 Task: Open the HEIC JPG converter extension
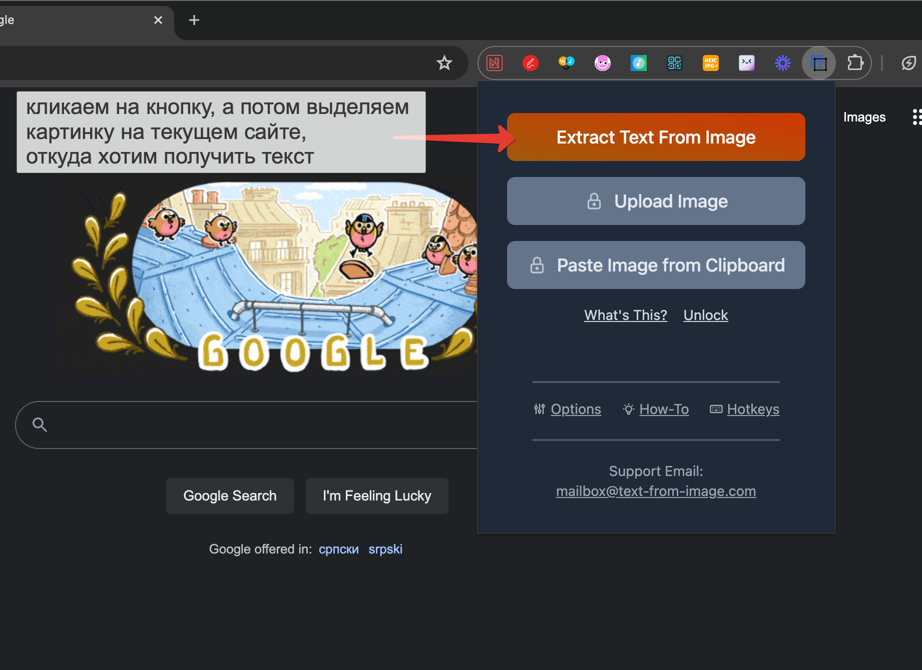pyautogui.click(x=710, y=63)
